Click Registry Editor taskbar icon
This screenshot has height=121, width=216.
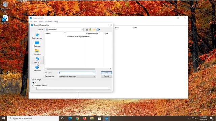pos(107,118)
